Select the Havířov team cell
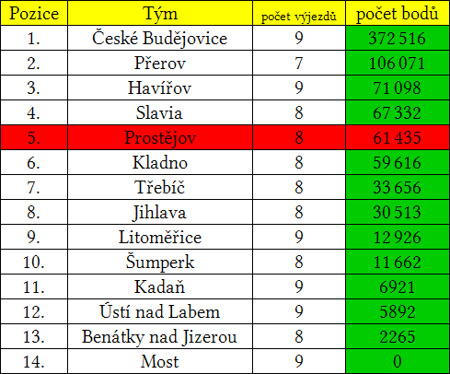450x374 pixels. click(x=160, y=88)
